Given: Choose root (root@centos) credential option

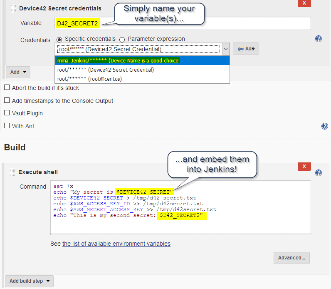Looking at the screenshot, I should 142,79.
